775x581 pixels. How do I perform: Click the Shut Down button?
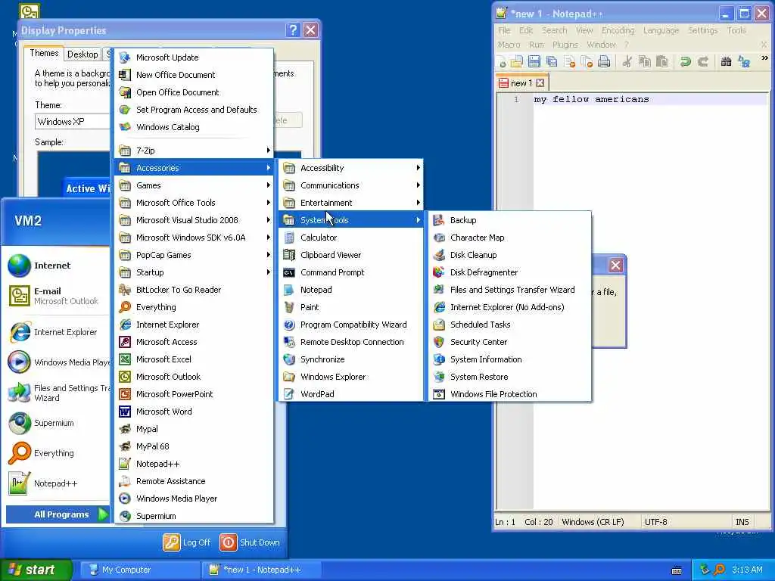point(250,542)
